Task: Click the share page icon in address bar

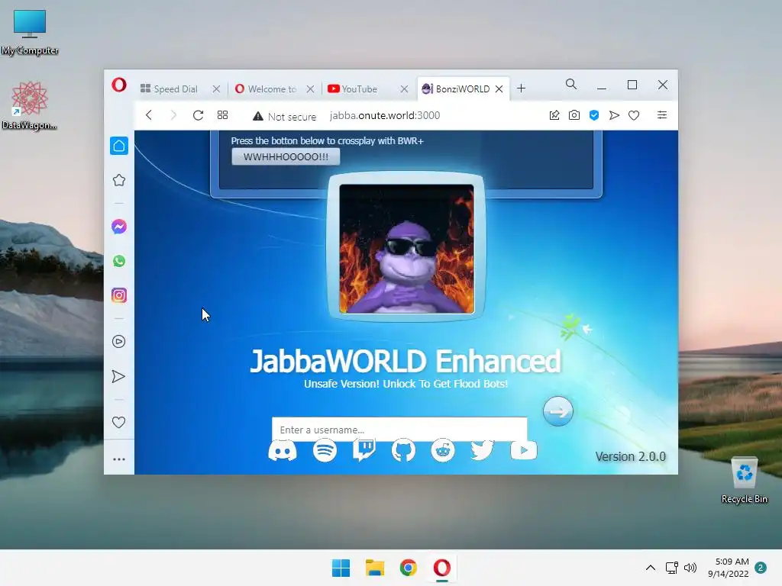Action: click(554, 115)
